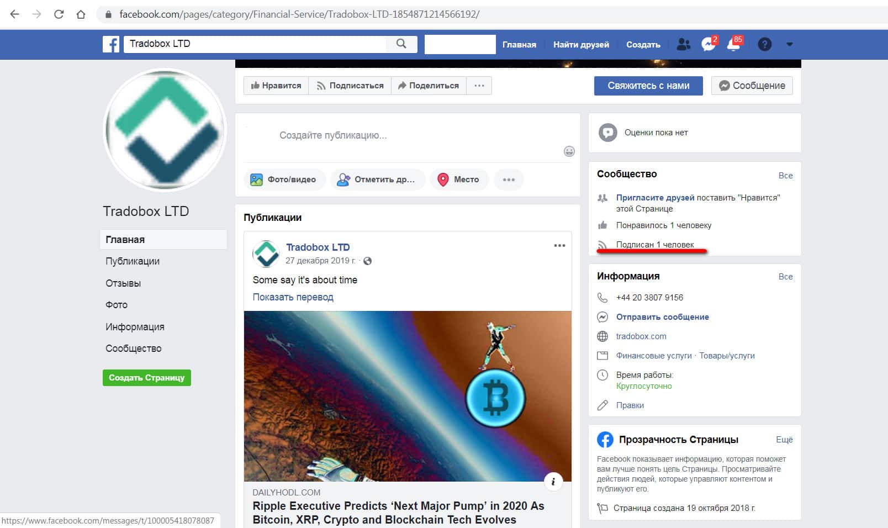The width and height of the screenshot is (888, 528).
Task: Open more options next to Поделиться
Action: pos(479,86)
